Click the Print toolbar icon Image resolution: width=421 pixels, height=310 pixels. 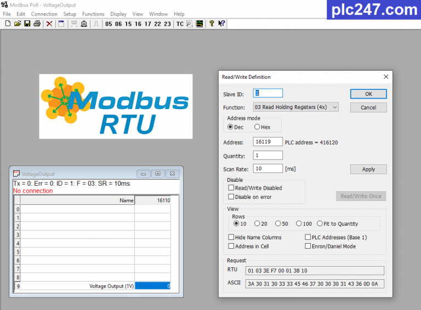(37, 24)
